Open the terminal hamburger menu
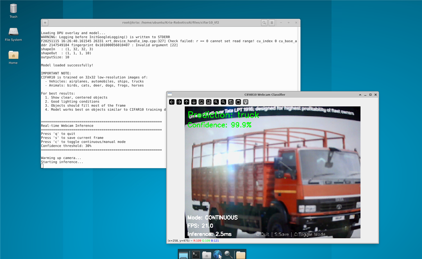Screen dimensions: 422x259 272,23
